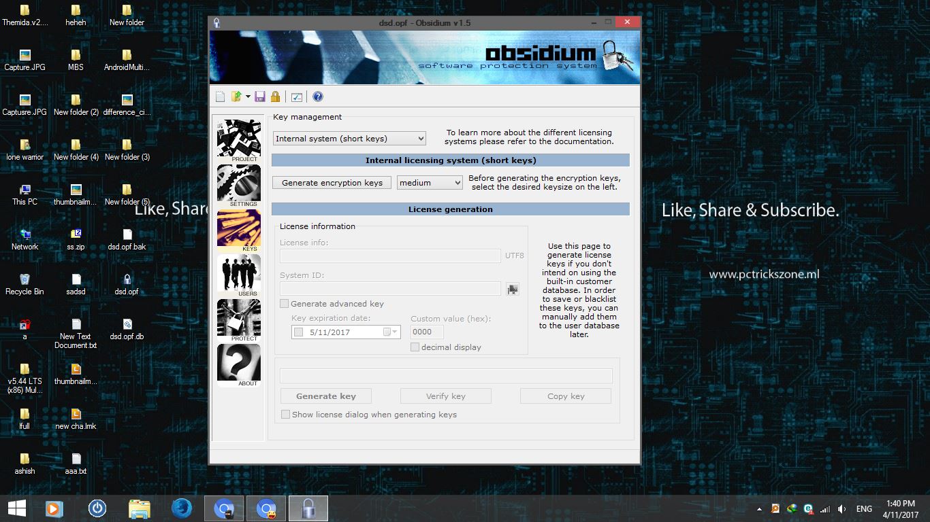This screenshot has height=522, width=930.
Task: Open help with the blue question mark icon
Action: [318, 97]
